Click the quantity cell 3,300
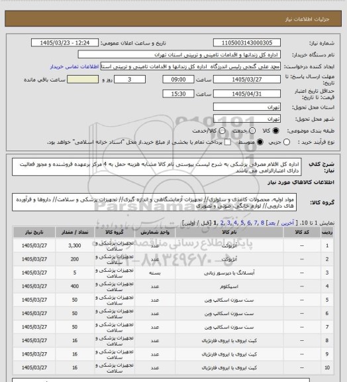347x382 pixels. (75, 245)
